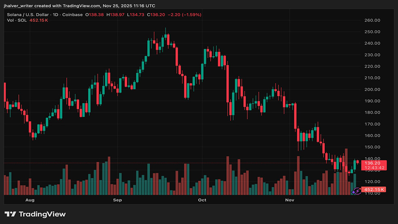Click the 260.00 price axis label

(x=372, y=20)
